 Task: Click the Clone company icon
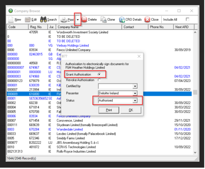(x=104, y=19)
